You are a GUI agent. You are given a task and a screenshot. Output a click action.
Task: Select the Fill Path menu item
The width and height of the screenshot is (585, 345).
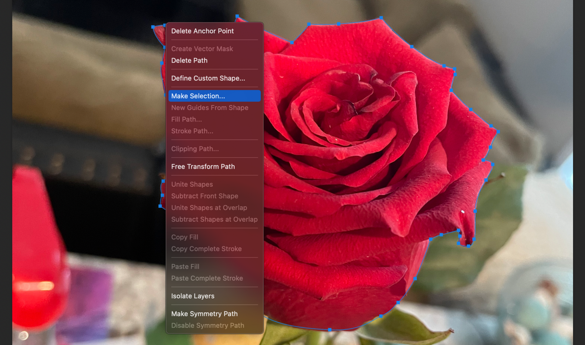[x=186, y=119]
